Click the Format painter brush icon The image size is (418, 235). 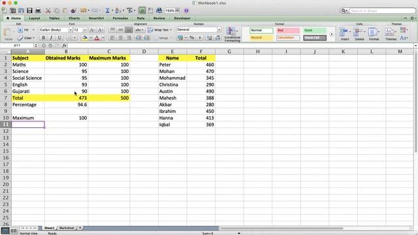73,10
